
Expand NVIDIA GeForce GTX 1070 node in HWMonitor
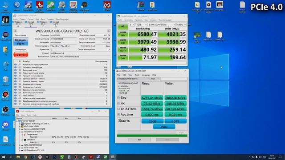coord(20,150)
